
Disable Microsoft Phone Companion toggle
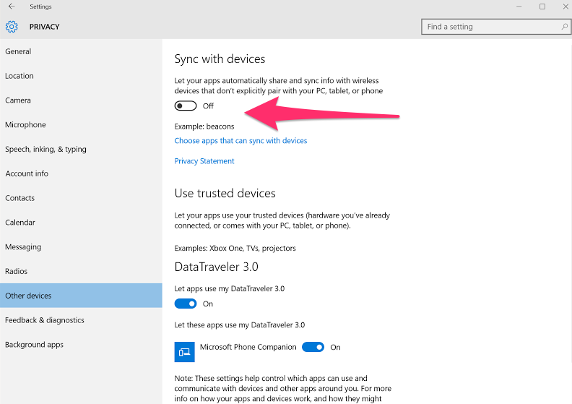(x=313, y=347)
